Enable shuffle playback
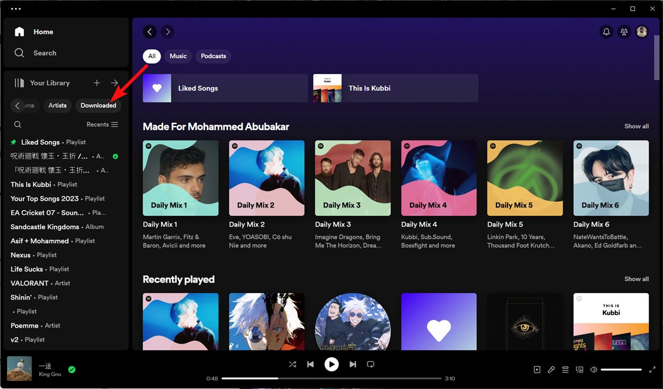Screen dimensions: 663x389 click(x=292, y=364)
